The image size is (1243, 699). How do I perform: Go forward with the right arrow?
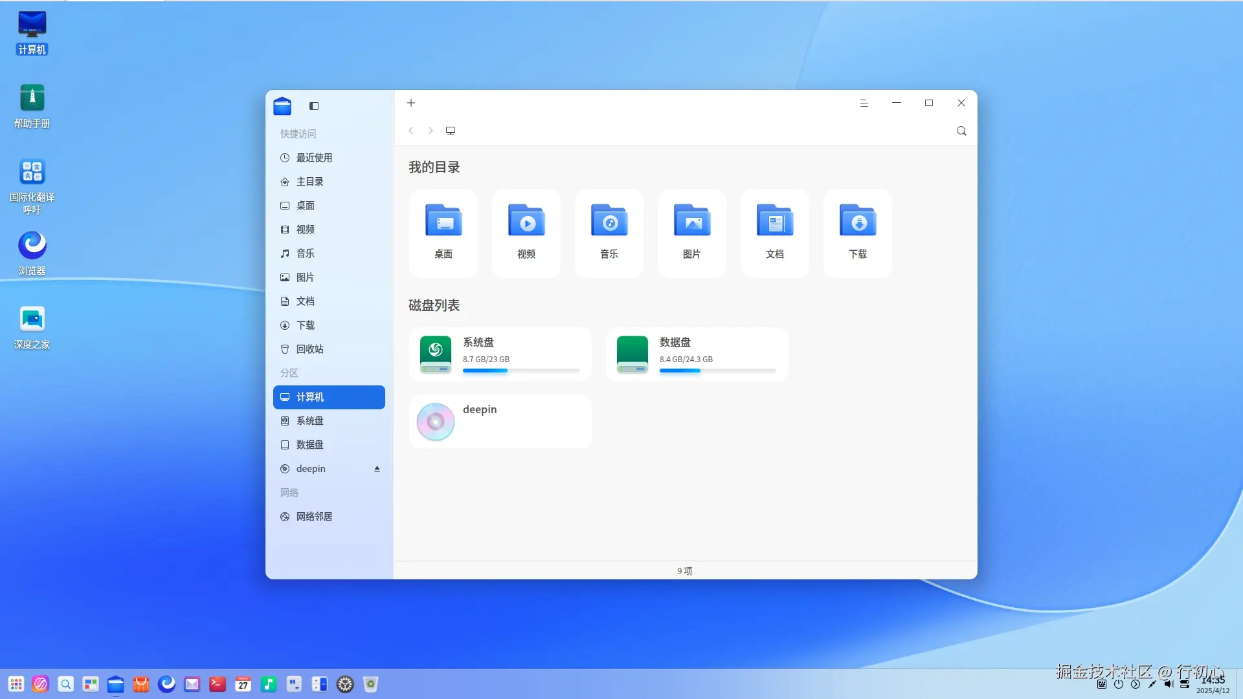coord(431,131)
